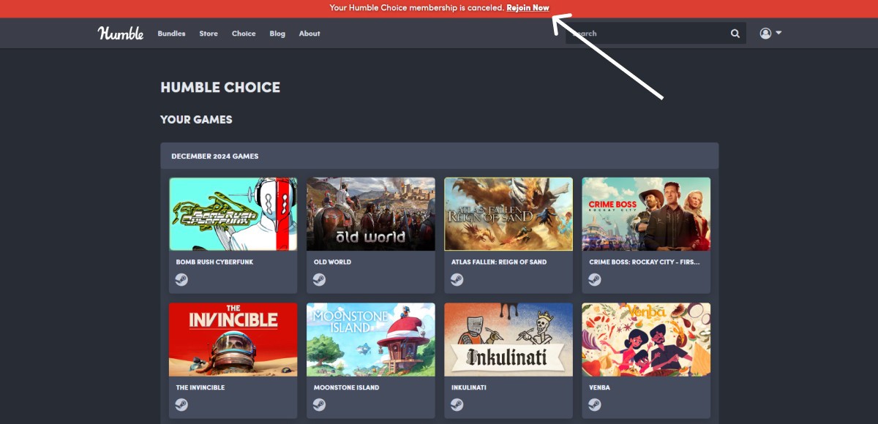This screenshot has height=424, width=878.
Task: Open the Bundles menu
Action: (171, 34)
